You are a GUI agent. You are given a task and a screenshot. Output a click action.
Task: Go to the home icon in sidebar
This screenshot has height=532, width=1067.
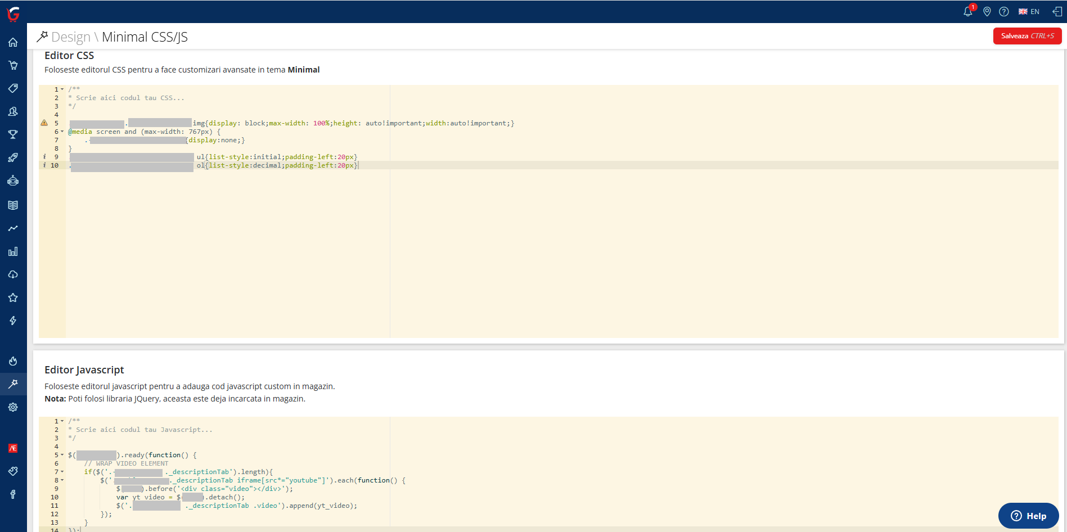click(13, 43)
